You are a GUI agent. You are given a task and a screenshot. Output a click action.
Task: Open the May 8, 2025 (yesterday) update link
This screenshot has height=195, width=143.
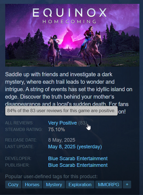pos(75,147)
